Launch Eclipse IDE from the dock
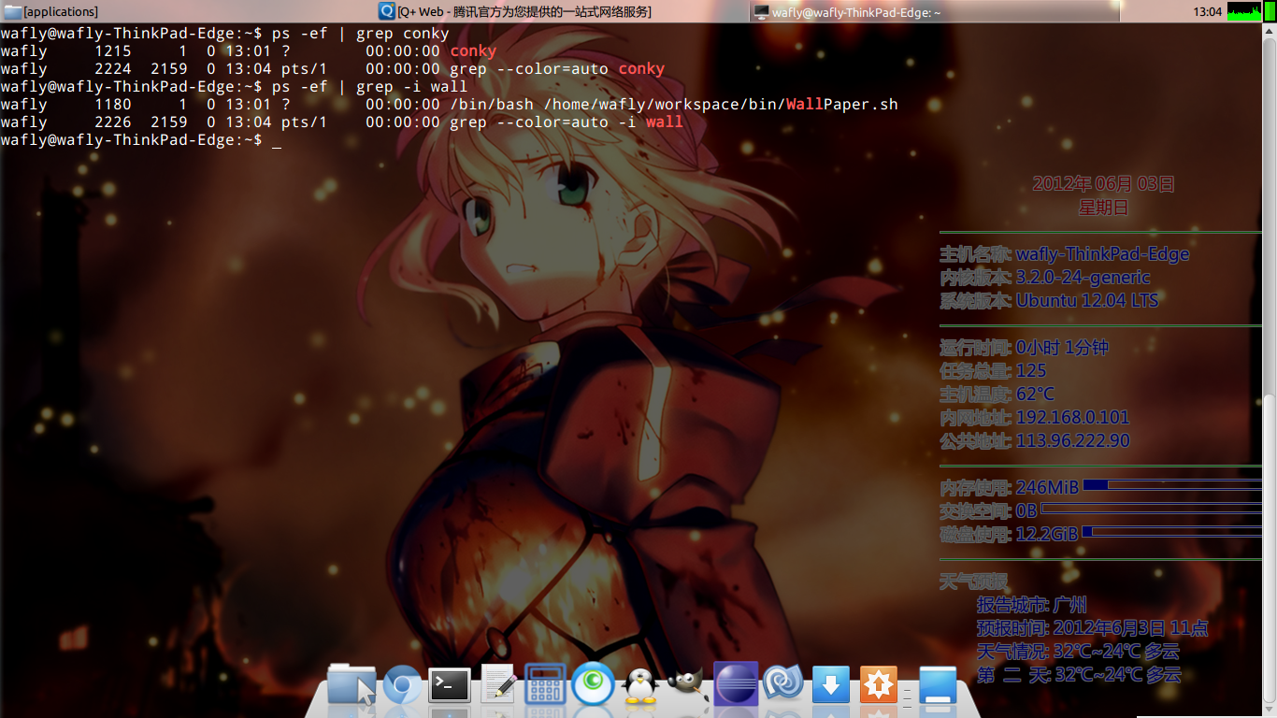Viewport: 1277px width, 718px height. tap(735, 684)
